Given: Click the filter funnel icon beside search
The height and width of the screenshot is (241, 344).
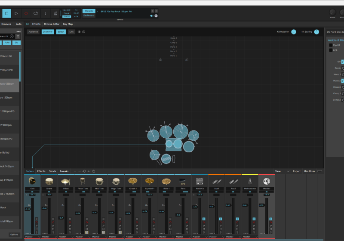Looking at the screenshot, I should tap(18, 37).
